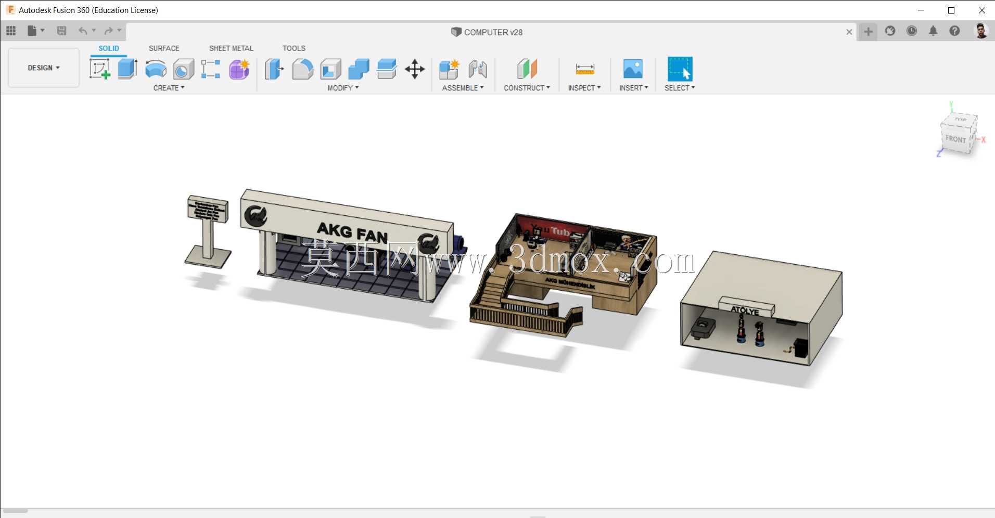
Task: Switch to the SHEET METAL tab
Action: pyautogui.click(x=231, y=48)
